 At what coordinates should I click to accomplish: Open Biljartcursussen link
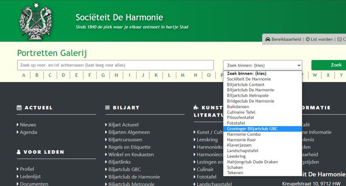pos(125,140)
